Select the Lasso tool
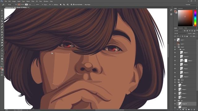The image size is (198, 111). tap(2, 16)
